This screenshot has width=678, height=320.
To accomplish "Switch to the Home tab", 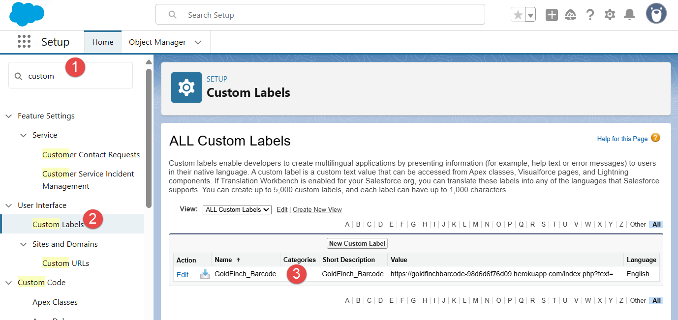I will (103, 42).
